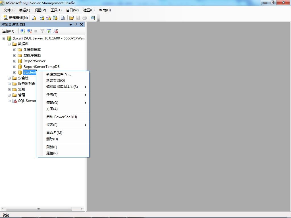Screen dimensions: 291x218
Task: Select the 系统数据库 tree item
Action: pos(32,50)
